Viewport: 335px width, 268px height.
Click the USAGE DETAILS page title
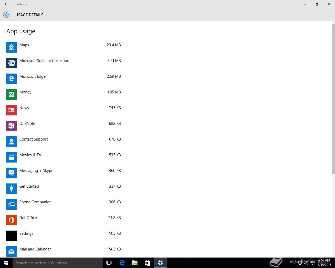pos(29,15)
